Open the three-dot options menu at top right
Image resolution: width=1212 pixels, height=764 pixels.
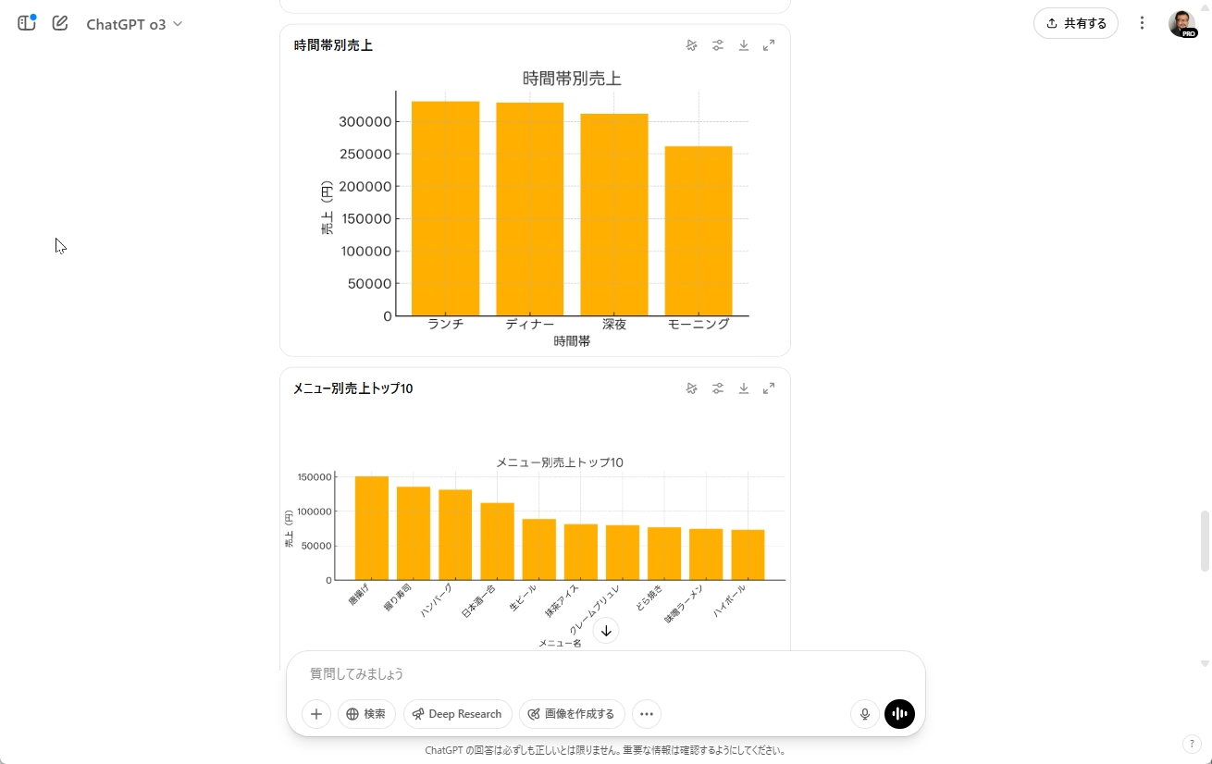tap(1142, 22)
